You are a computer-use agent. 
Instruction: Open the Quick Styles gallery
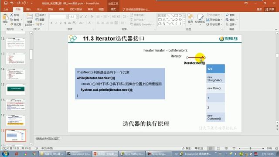(200, 18)
